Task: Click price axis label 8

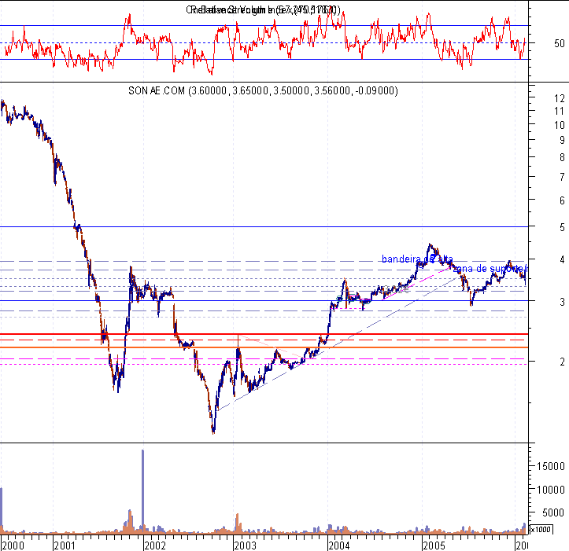Action: tap(562, 157)
